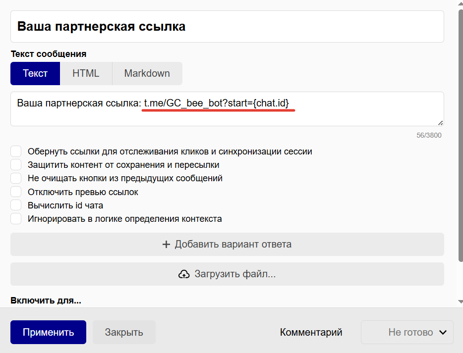This screenshot has height=353, width=463.
Task: Enable link wrapping for click tracking
Action: click(x=15, y=151)
